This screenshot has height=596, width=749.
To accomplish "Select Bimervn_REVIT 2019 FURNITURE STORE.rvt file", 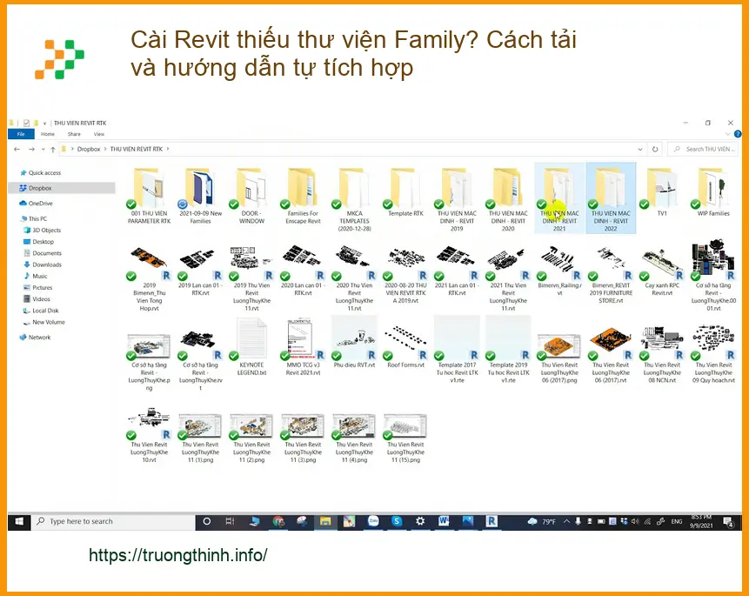I will (x=611, y=274).
